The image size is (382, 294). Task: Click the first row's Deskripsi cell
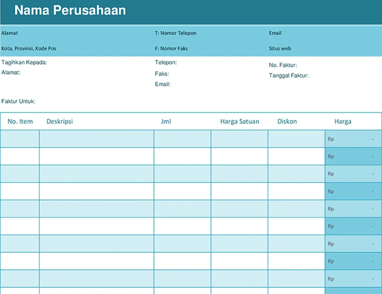point(97,139)
